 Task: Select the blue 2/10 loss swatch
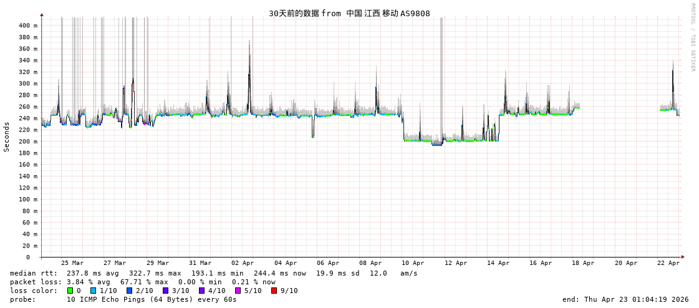point(130,291)
